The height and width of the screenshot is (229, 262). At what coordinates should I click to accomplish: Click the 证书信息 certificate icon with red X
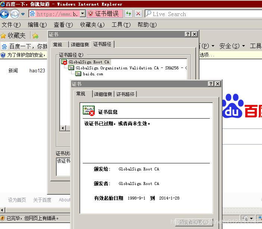click(x=89, y=110)
